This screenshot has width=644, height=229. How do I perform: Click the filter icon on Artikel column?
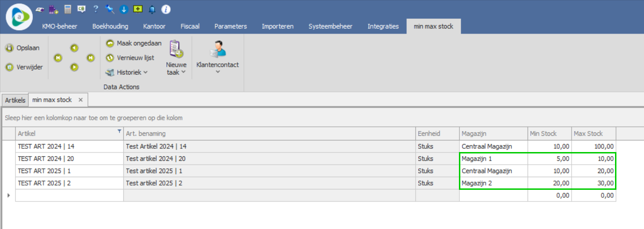point(119,132)
